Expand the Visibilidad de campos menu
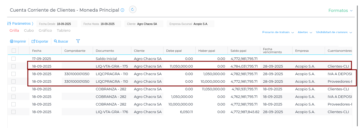The height and width of the screenshot is (128, 361). [334, 33]
